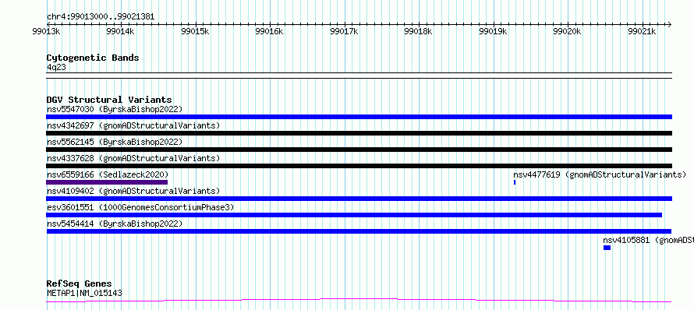
Task: Open the nsv4105881 variant label
Action: click(649, 240)
